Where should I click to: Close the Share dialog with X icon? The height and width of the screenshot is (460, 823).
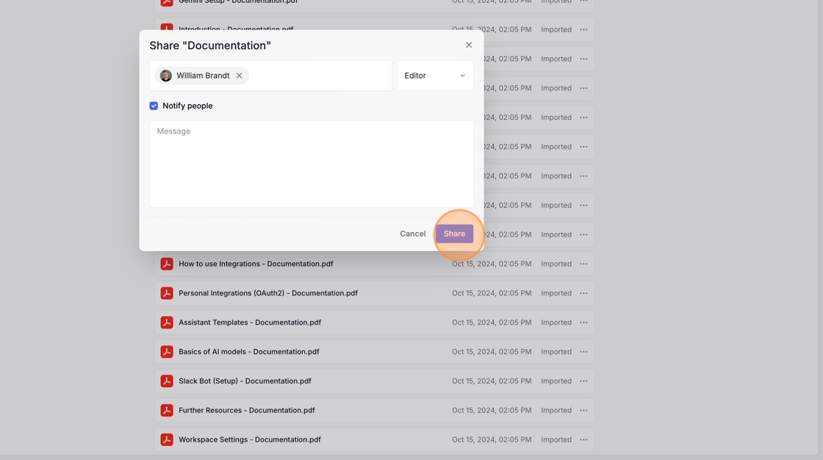coord(469,45)
